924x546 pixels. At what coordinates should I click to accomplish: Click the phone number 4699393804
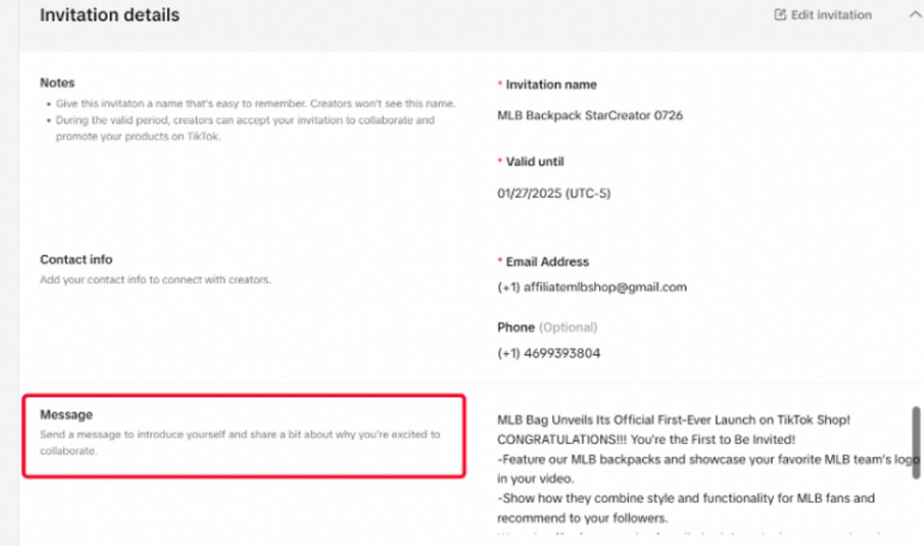(x=549, y=353)
